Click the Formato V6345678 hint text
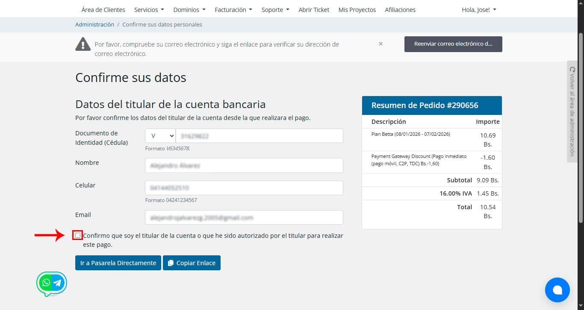The width and height of the screenshot is (584, 310). 168,149
